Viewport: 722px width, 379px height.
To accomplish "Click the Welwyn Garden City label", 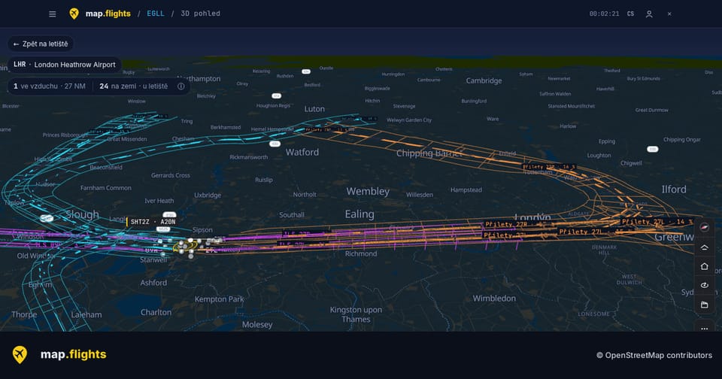I will (x=409, y=120).
